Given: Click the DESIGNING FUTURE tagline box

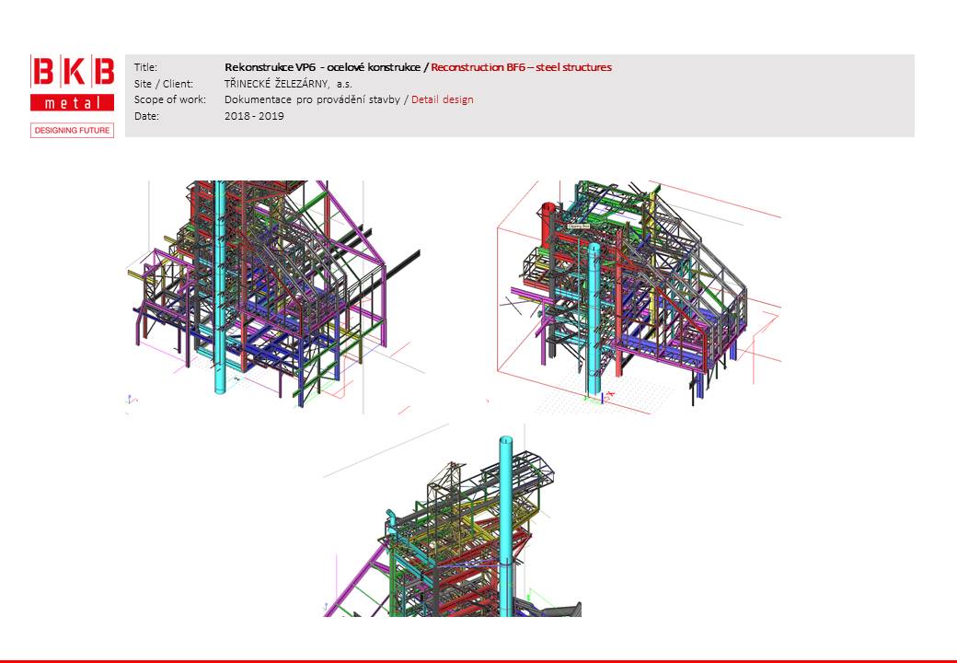Looking at the screenshot, I should [x=72, y=131].
